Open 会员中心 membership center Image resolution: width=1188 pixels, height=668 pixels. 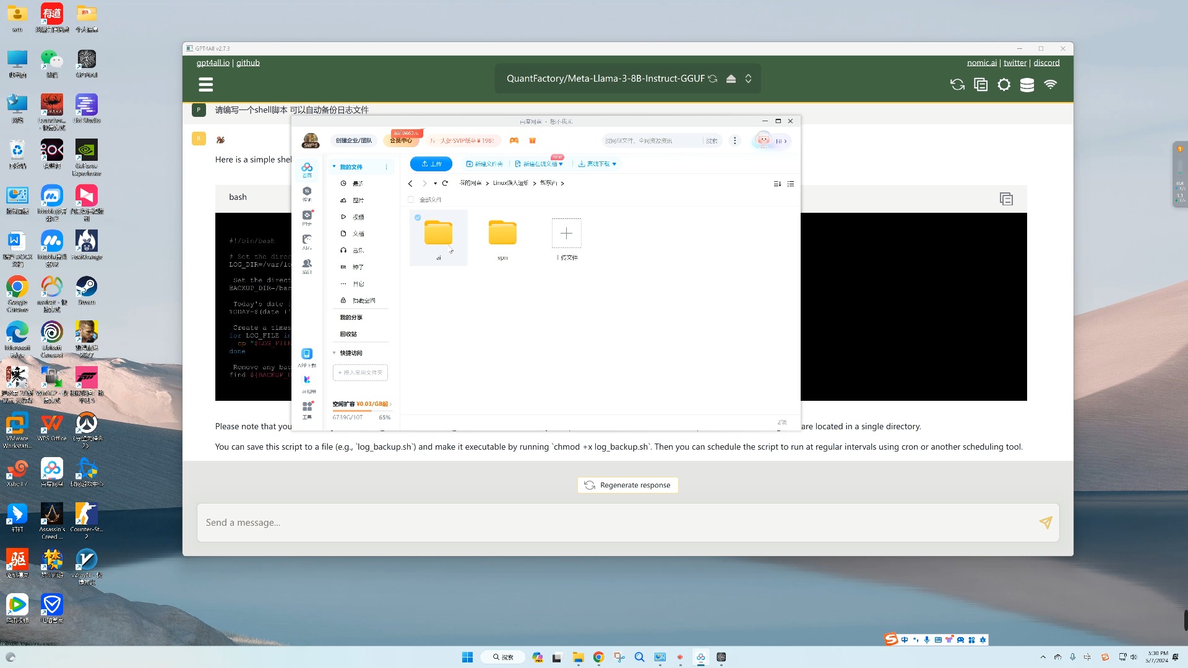pos(401,140)
